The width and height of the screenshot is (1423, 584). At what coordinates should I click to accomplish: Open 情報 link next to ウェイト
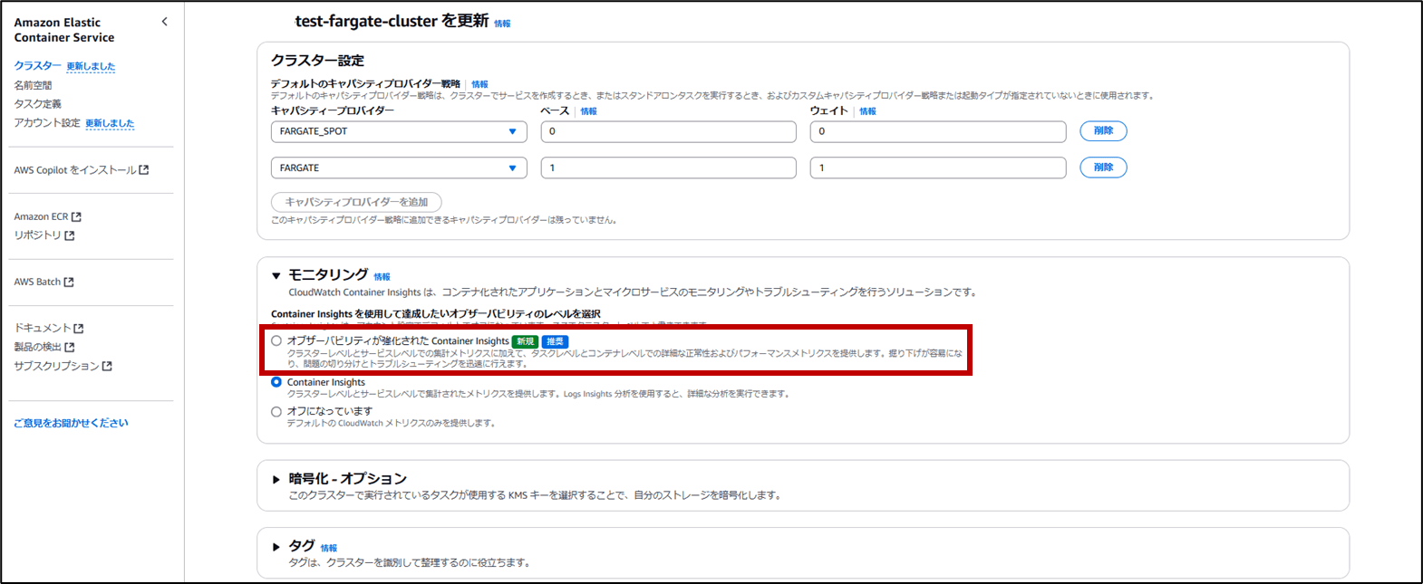[x=867, y=111]
